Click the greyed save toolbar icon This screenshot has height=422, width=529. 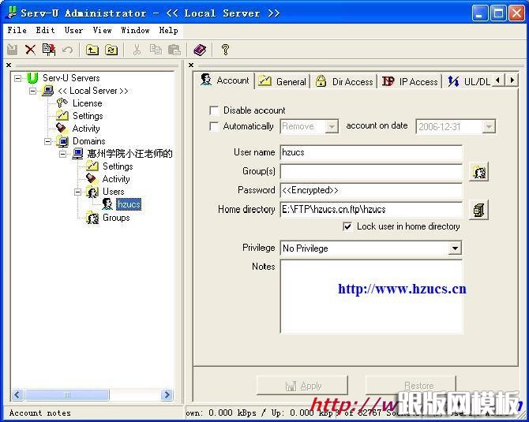click(x=12, y=50)
